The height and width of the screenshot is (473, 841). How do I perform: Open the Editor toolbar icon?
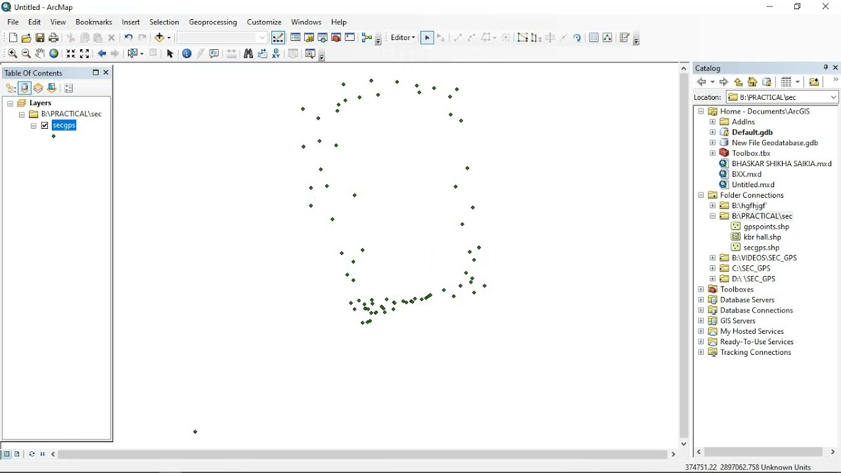point(279,38)
